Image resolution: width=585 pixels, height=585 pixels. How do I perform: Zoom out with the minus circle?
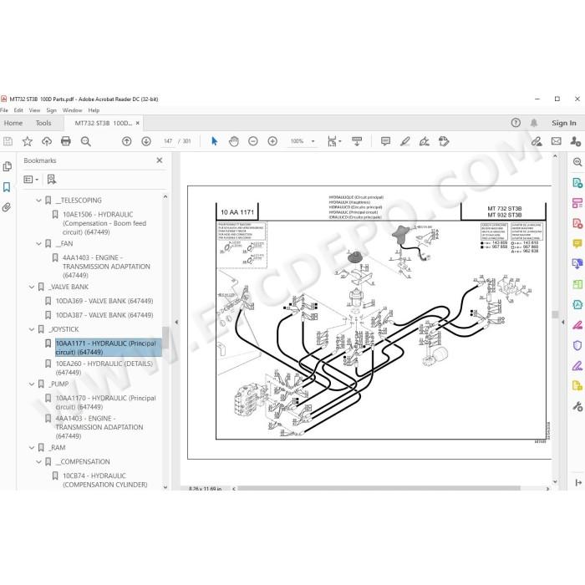click(x=253, y=141)
